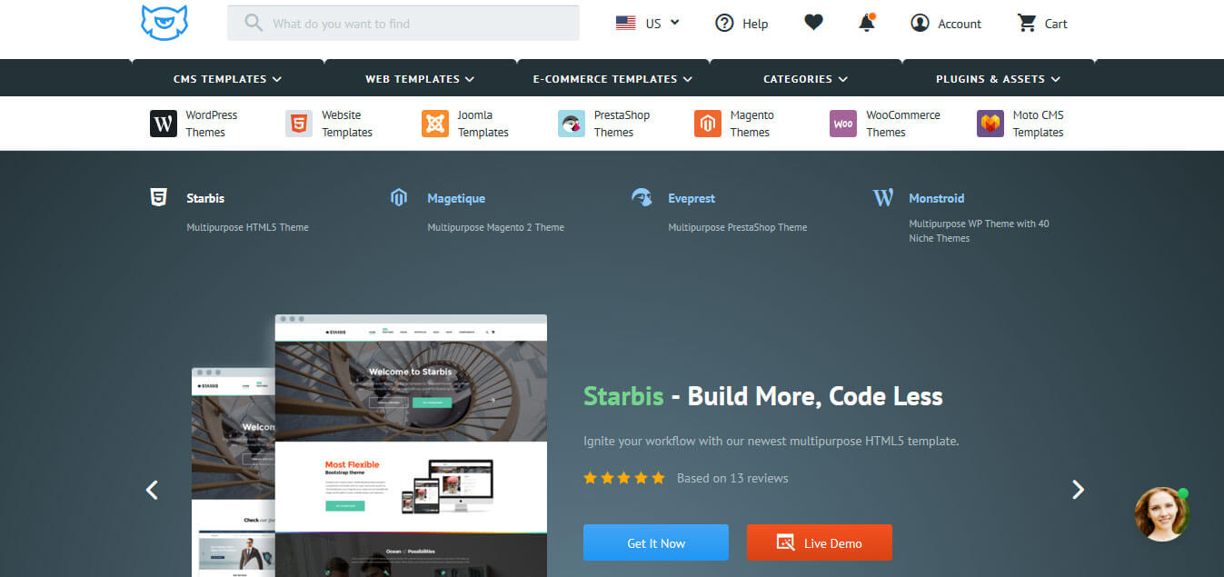Click 'Based on 13 reviews' text
1224x577 pixels.
(x=732, y=478)
